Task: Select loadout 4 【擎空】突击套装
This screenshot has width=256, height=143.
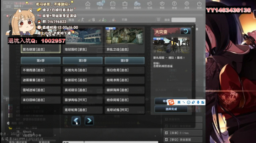Action: tap(183, 139)
